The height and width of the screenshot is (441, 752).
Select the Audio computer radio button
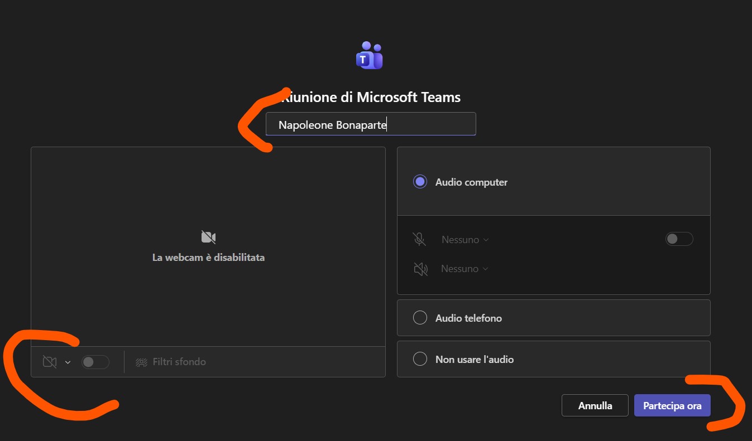[x=420, y=182]
